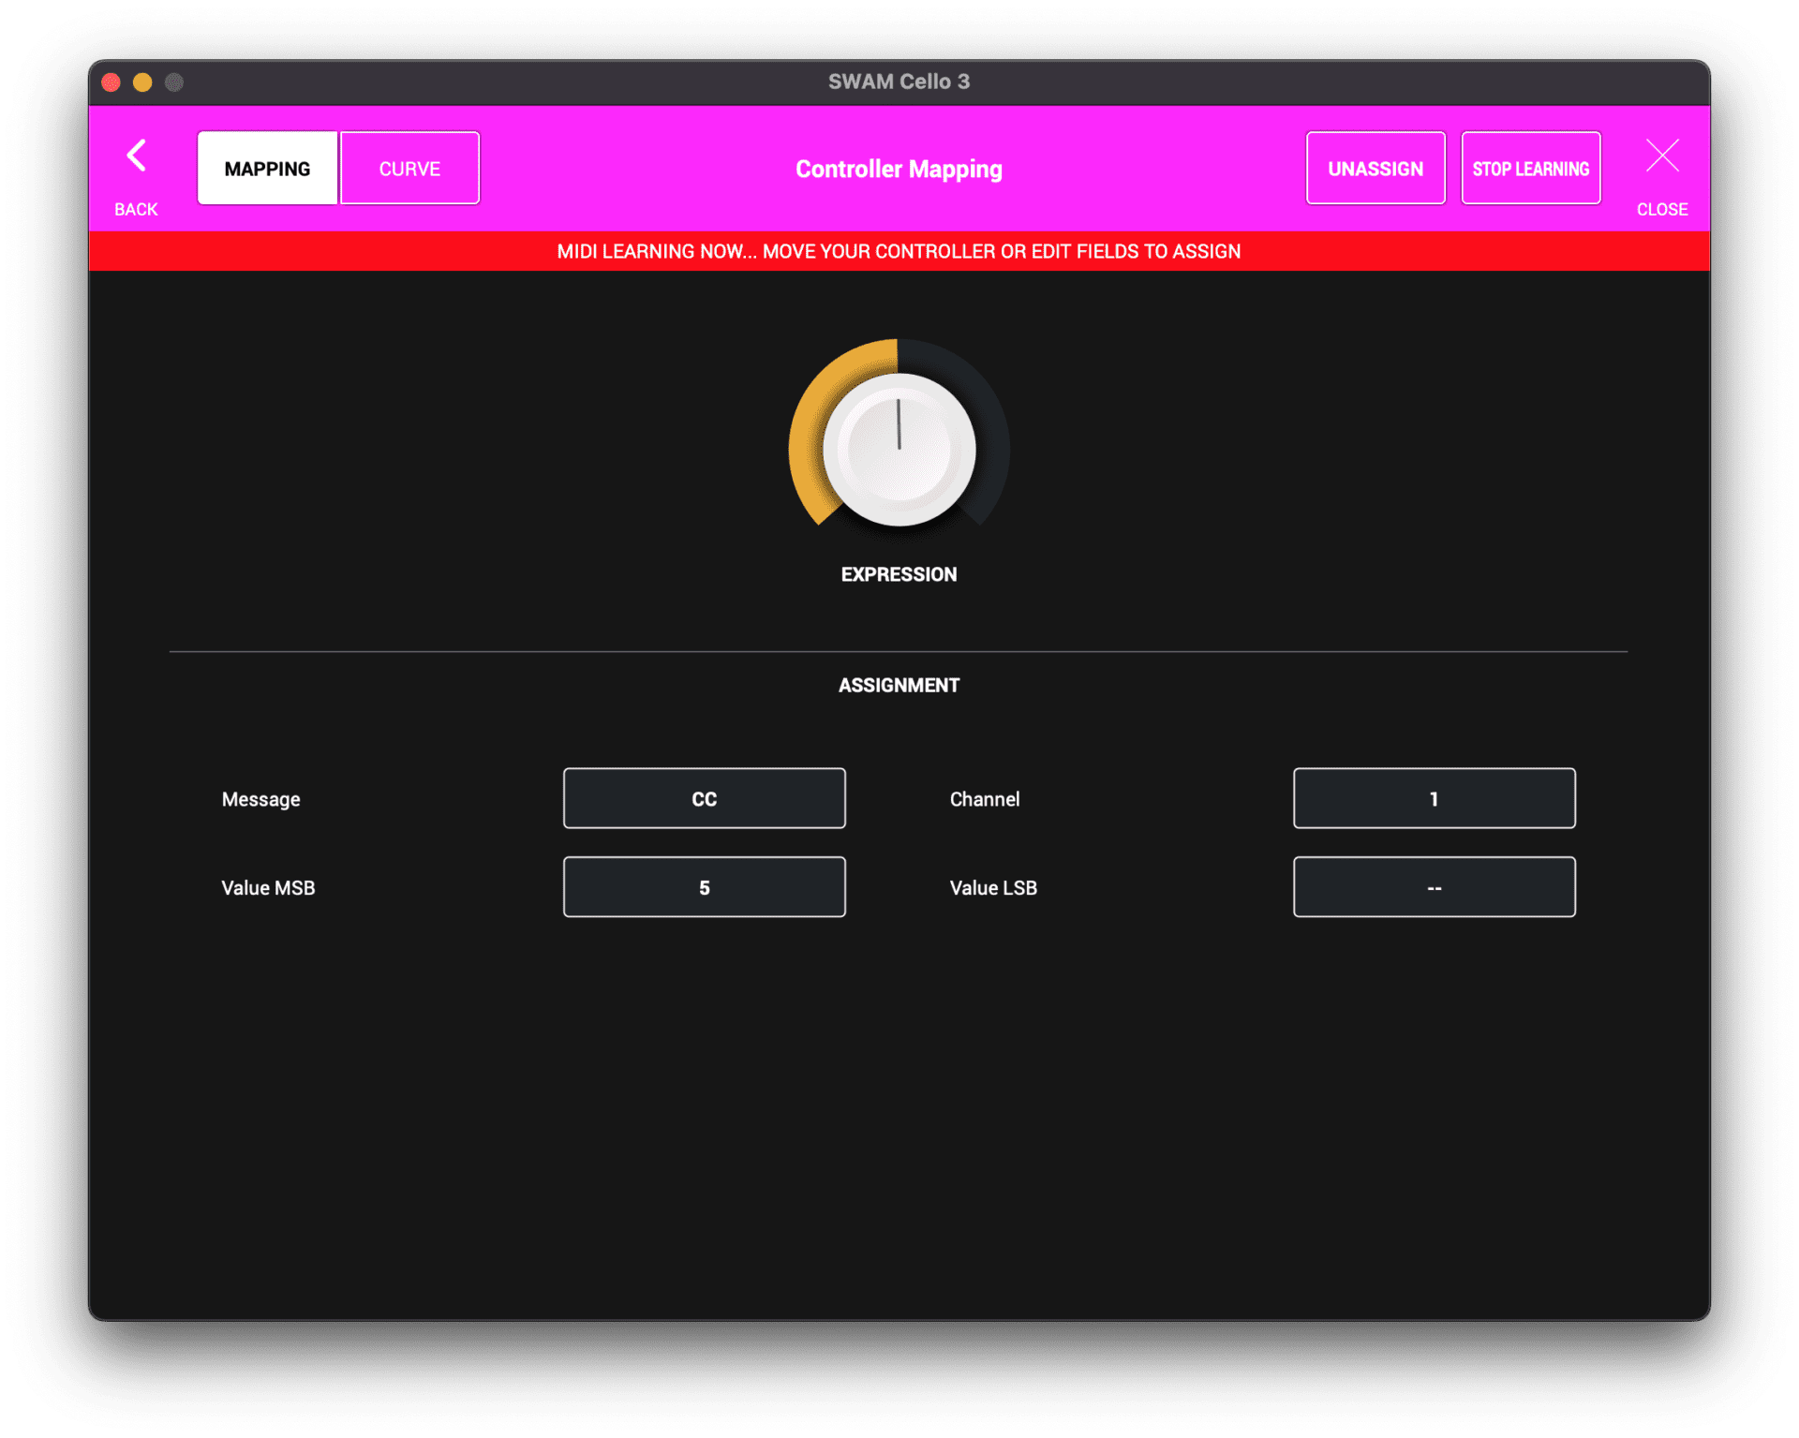Screen dimensions: 1799x1438
Task: Click the yellow minimize window button
Action: click(142, 82)
